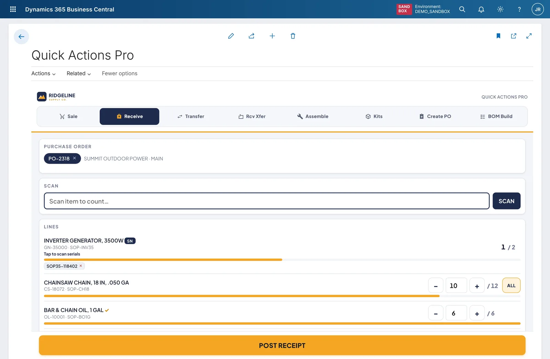This screenshot has height=359, width=550.
Task: Click Tap to scan serials
Action: (62, 254)
